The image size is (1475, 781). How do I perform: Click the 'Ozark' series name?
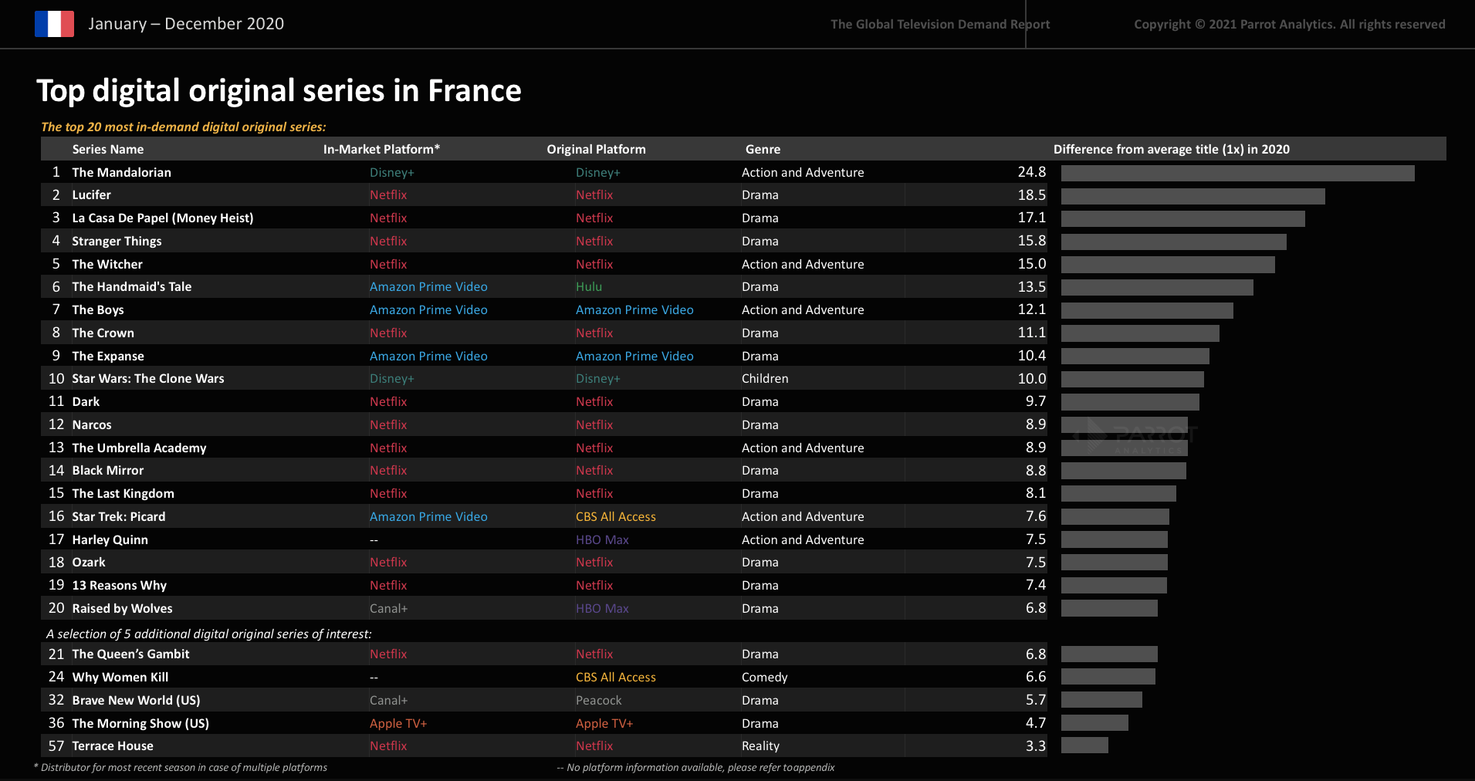pos(89,563)
